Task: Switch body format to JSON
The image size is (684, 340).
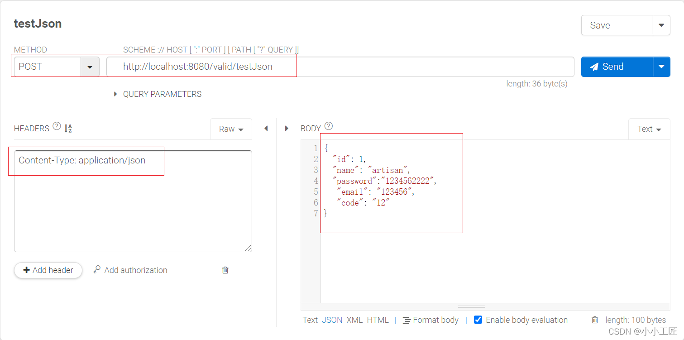Action: coord(332,320)
